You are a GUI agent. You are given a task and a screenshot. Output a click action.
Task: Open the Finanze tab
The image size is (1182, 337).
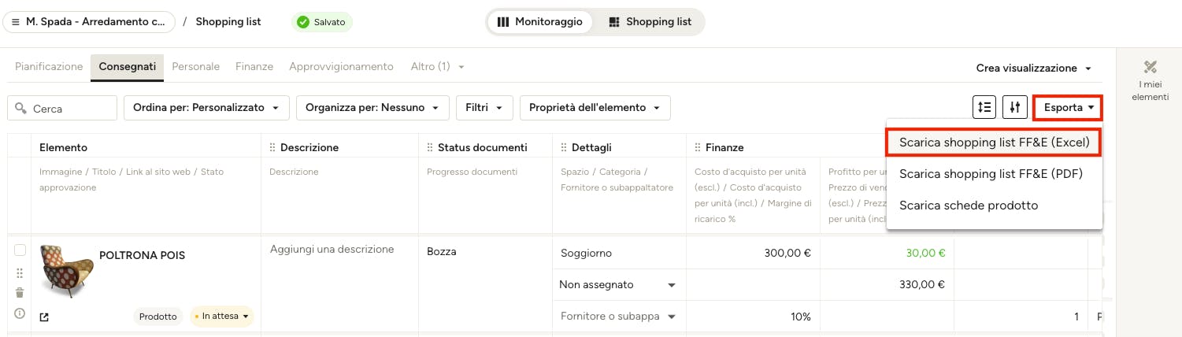click(254, 67)
